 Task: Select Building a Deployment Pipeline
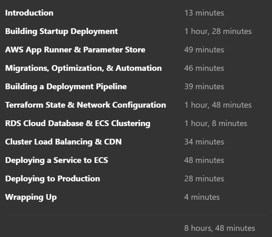pos(66,87)
